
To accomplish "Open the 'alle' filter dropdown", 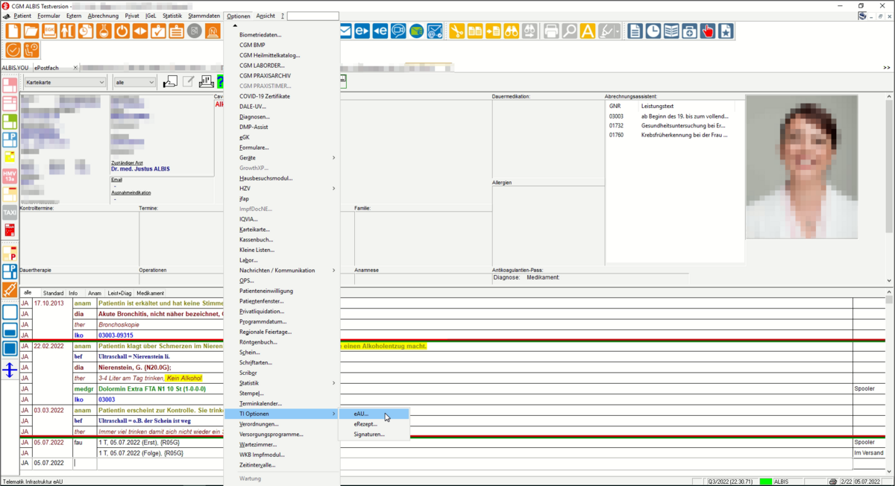I will coord(135,82).
